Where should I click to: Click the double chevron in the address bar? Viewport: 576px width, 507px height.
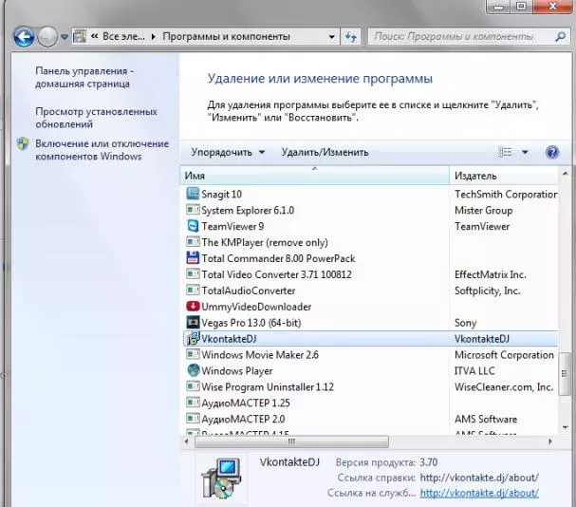(x=94, y=36)
